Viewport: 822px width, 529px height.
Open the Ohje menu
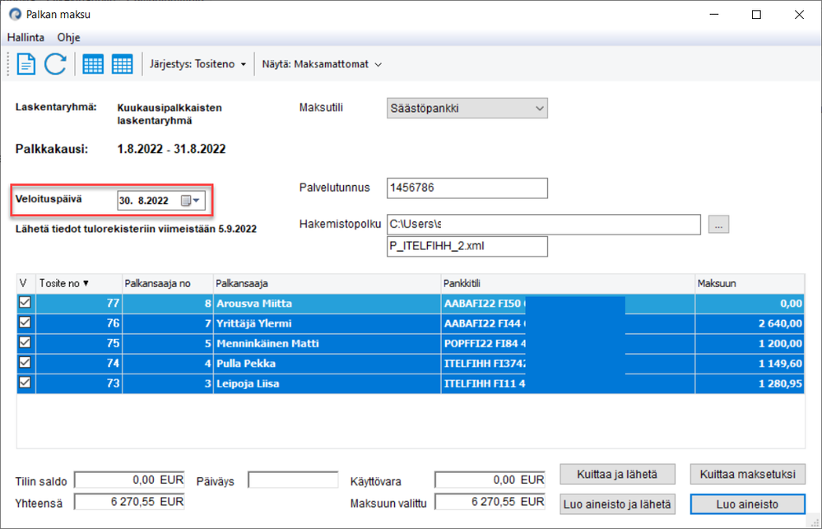point(68,38)
